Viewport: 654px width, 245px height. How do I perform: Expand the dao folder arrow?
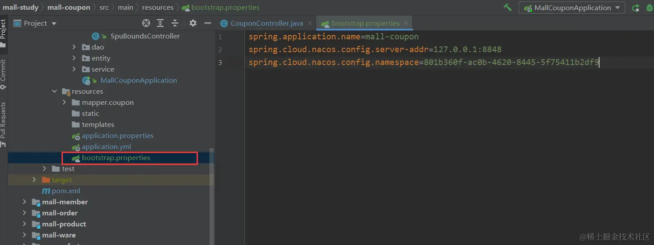(x=74, y=47)
